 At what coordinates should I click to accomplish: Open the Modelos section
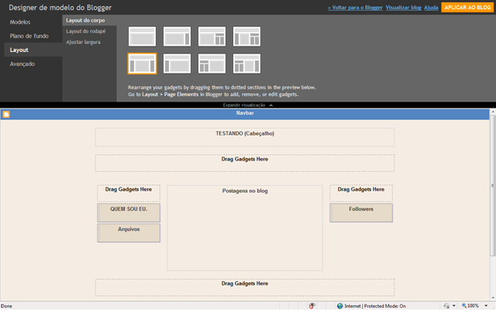(x=20, y=22)
